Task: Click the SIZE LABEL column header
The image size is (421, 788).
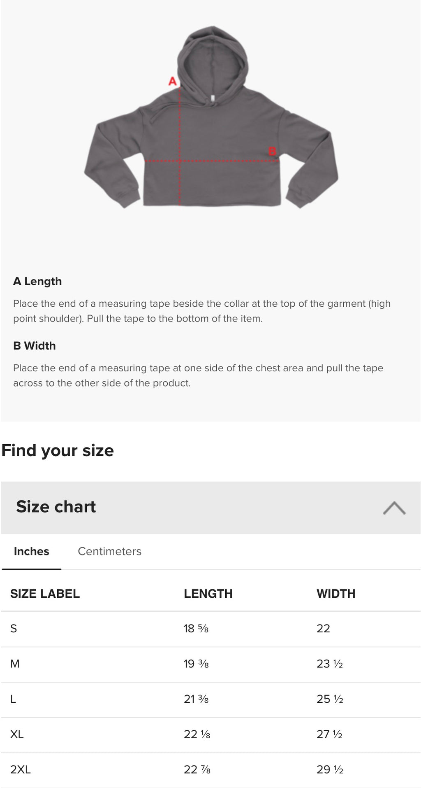Action: [45, 594]
